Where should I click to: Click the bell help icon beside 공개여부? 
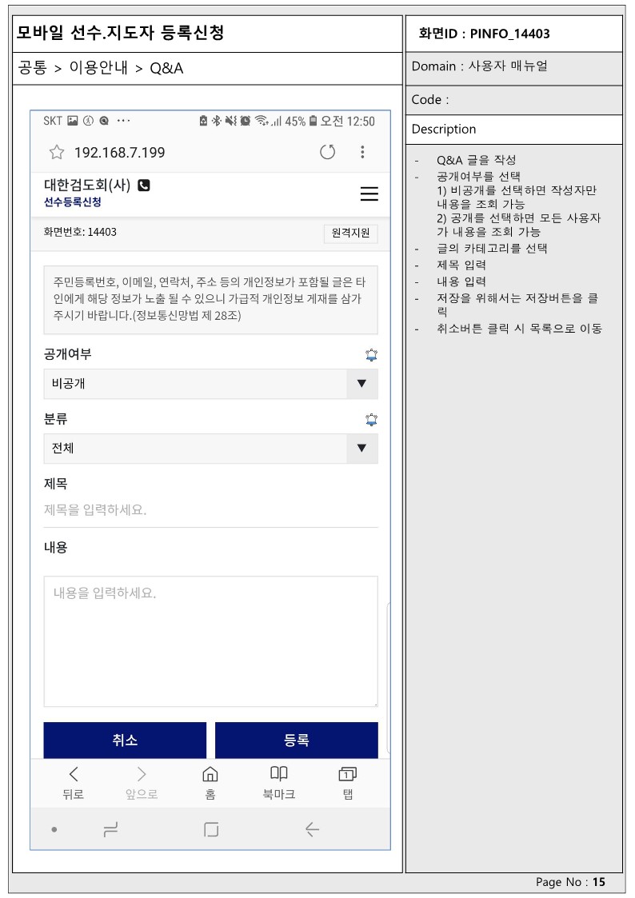pyautogui.click(x=372, y=355)
